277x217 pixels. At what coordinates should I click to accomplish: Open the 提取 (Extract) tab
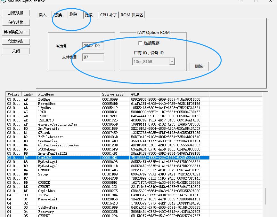point(90,15)
